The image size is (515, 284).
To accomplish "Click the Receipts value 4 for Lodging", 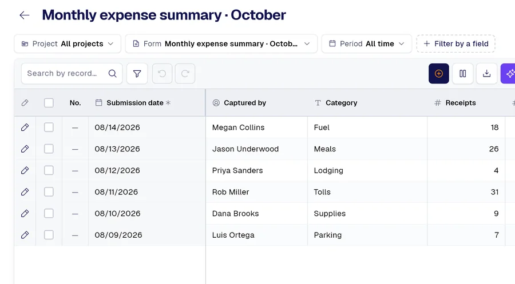I will [x=466, y=170].
